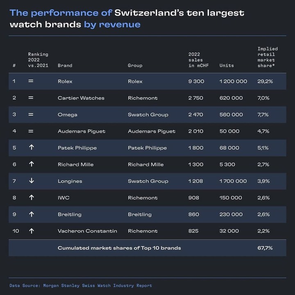Image resolution: width=295 pixels, height=295 pixels.
Task: Click the Rolex brand name cell
Action: 65,81
